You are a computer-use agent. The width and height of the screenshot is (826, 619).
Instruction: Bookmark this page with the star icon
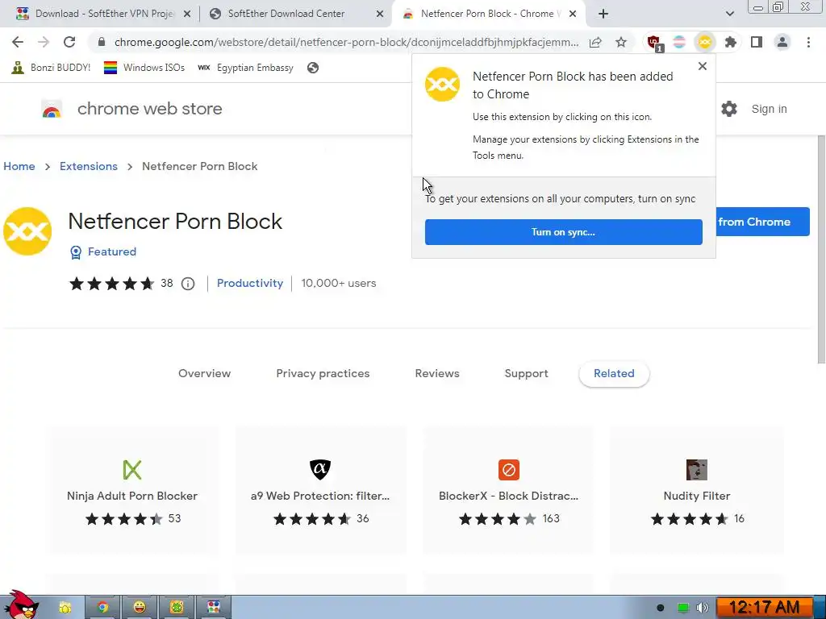point(621,42)
